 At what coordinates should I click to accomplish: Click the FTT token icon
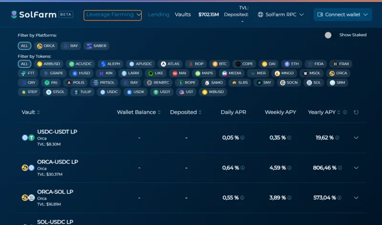click(23, 73)
